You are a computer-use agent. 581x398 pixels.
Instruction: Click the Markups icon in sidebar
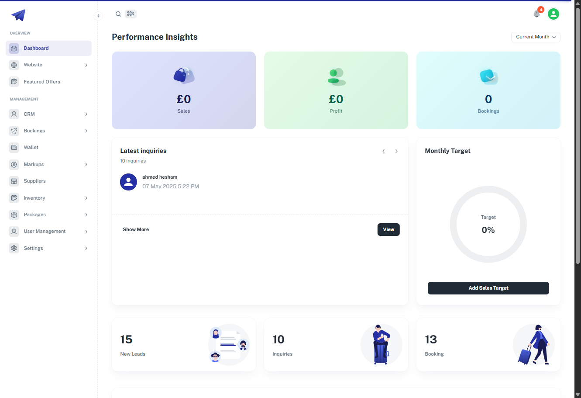[14, 164]
